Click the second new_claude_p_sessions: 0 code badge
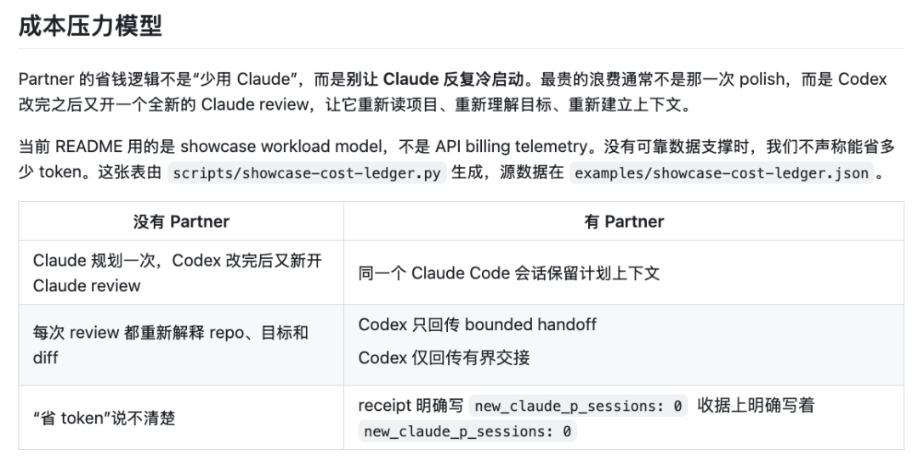The image size is (918, 461). click(467, 431)
